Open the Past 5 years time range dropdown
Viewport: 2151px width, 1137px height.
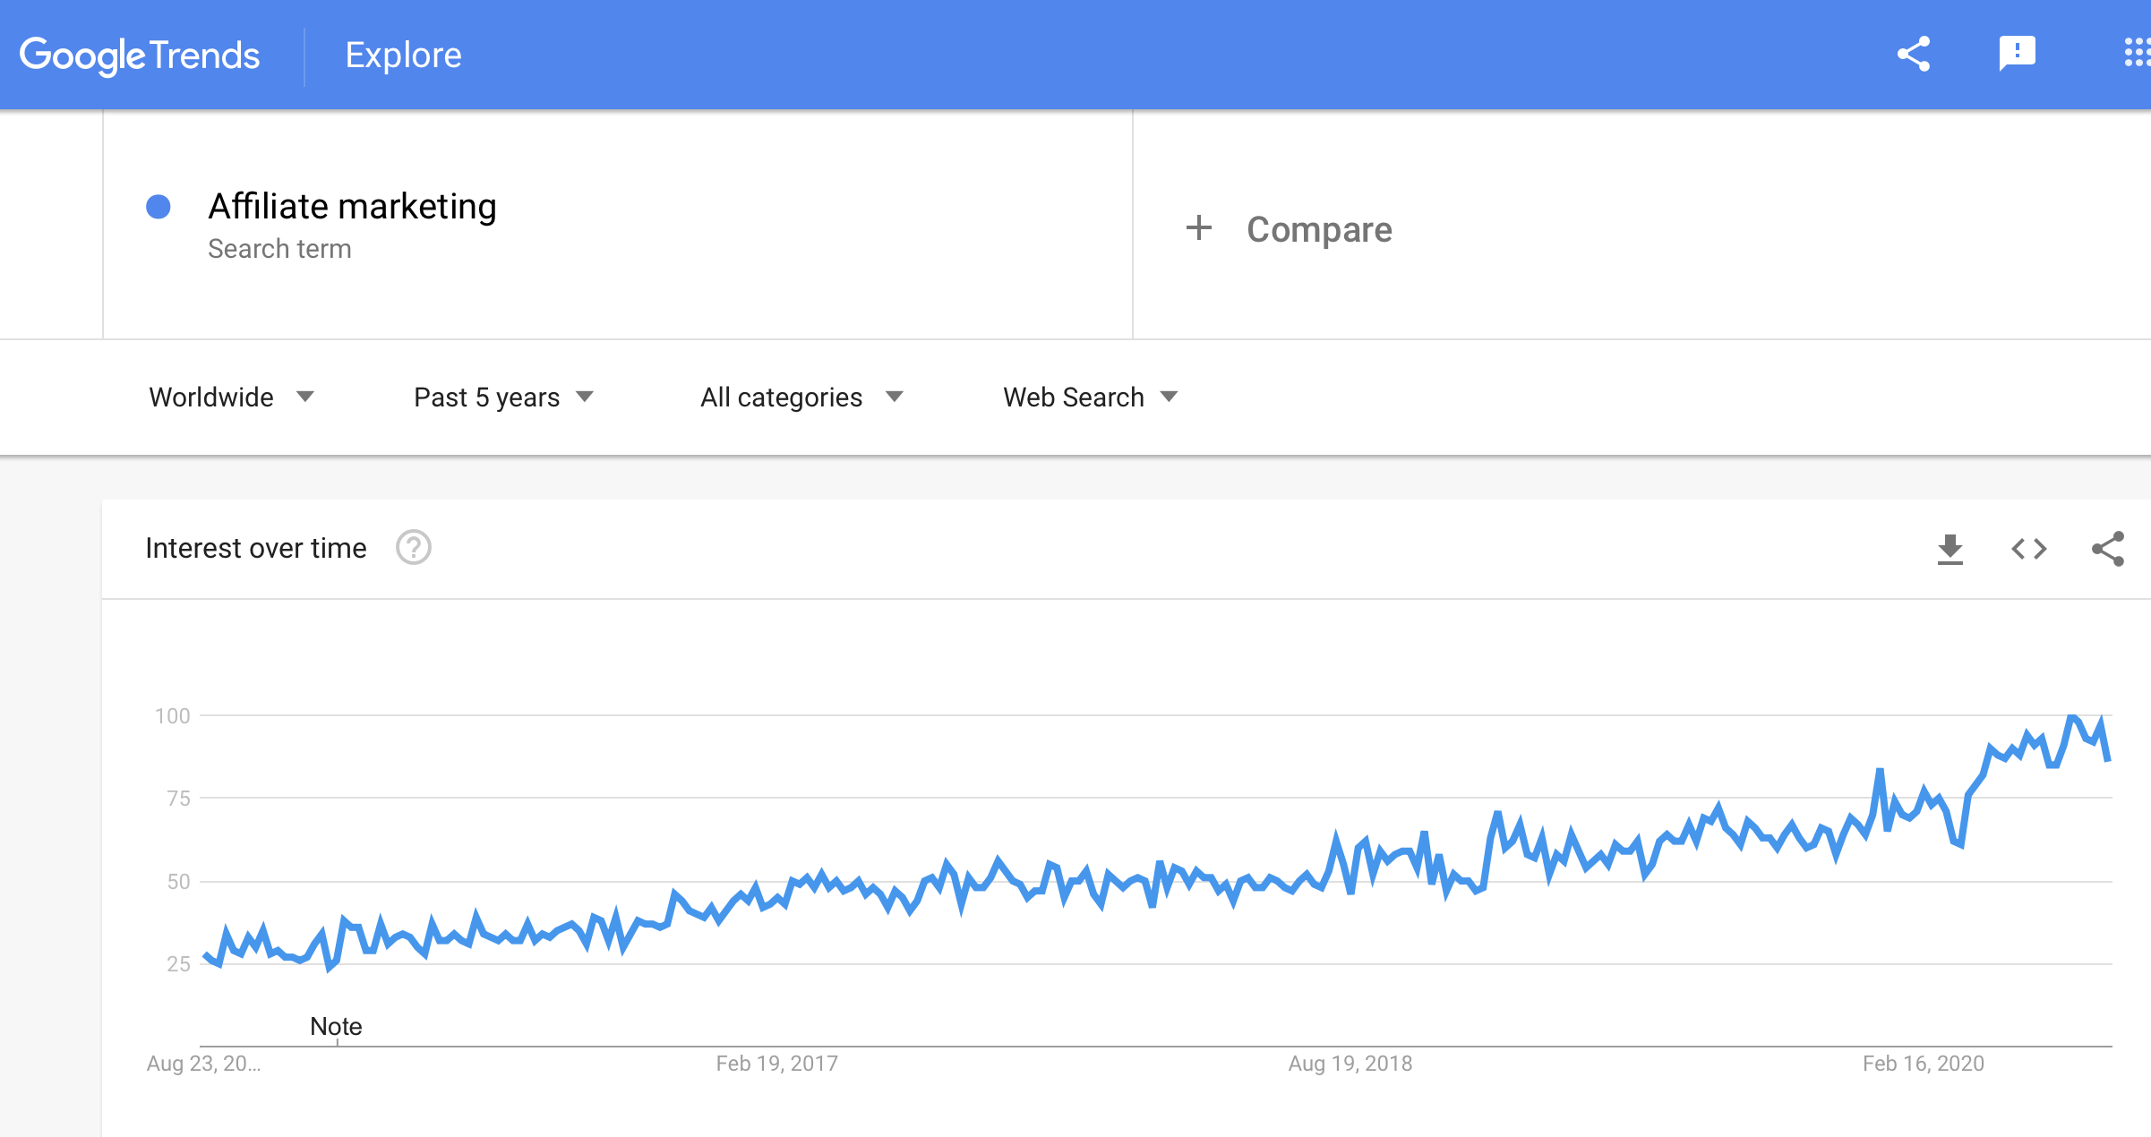tap(504, 398)
